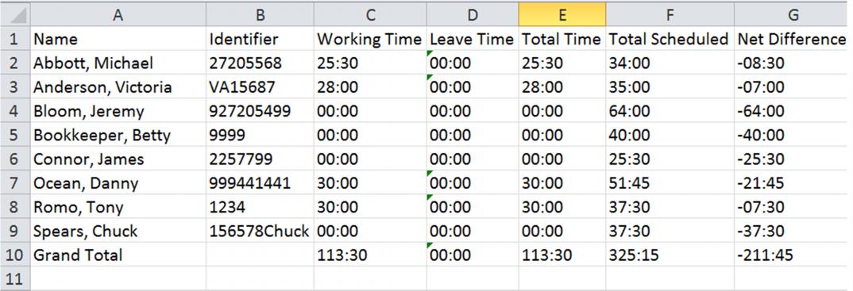Select column C header
The height and width of the screenshot is (291, 853).
point(370,14)
